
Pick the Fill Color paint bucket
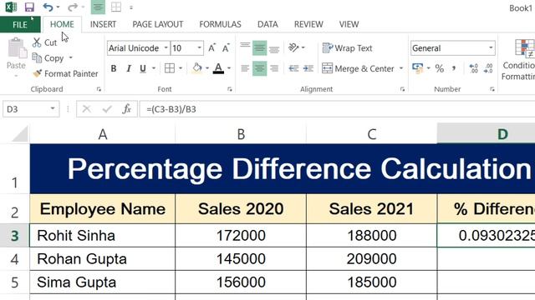(x=197, y=68)
